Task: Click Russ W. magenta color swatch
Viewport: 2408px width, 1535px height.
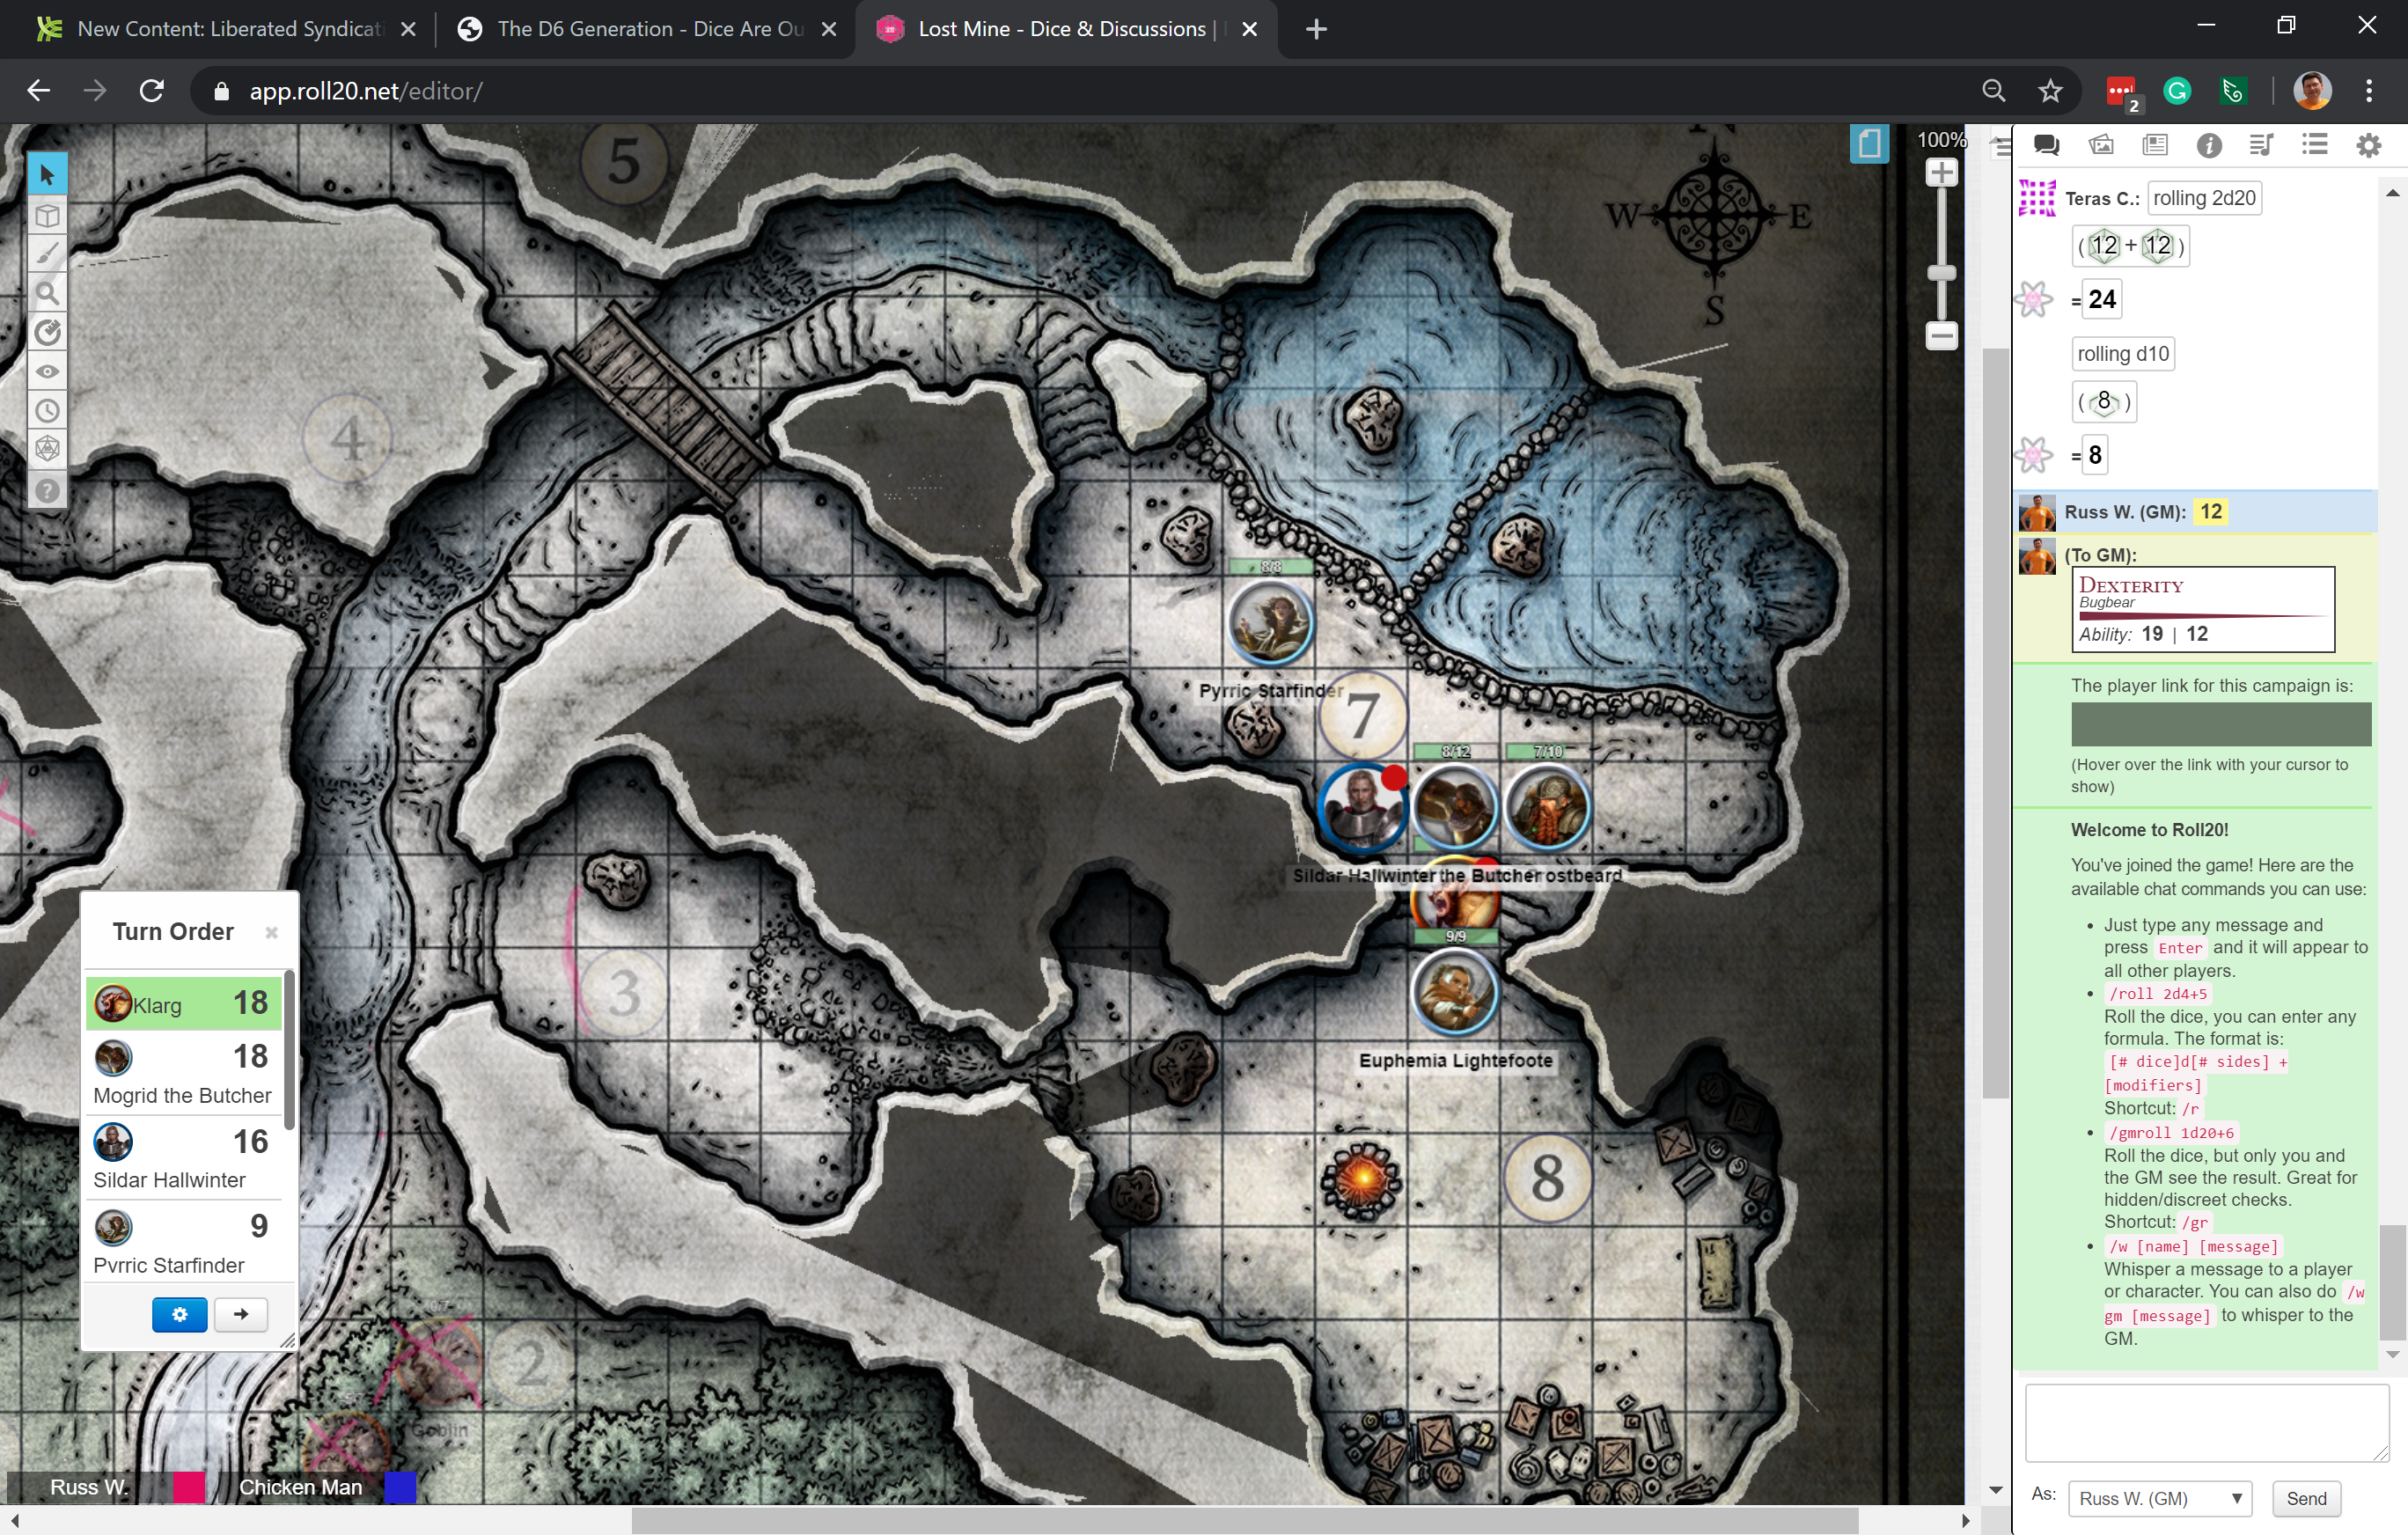Action: (x=188, y=1487)
